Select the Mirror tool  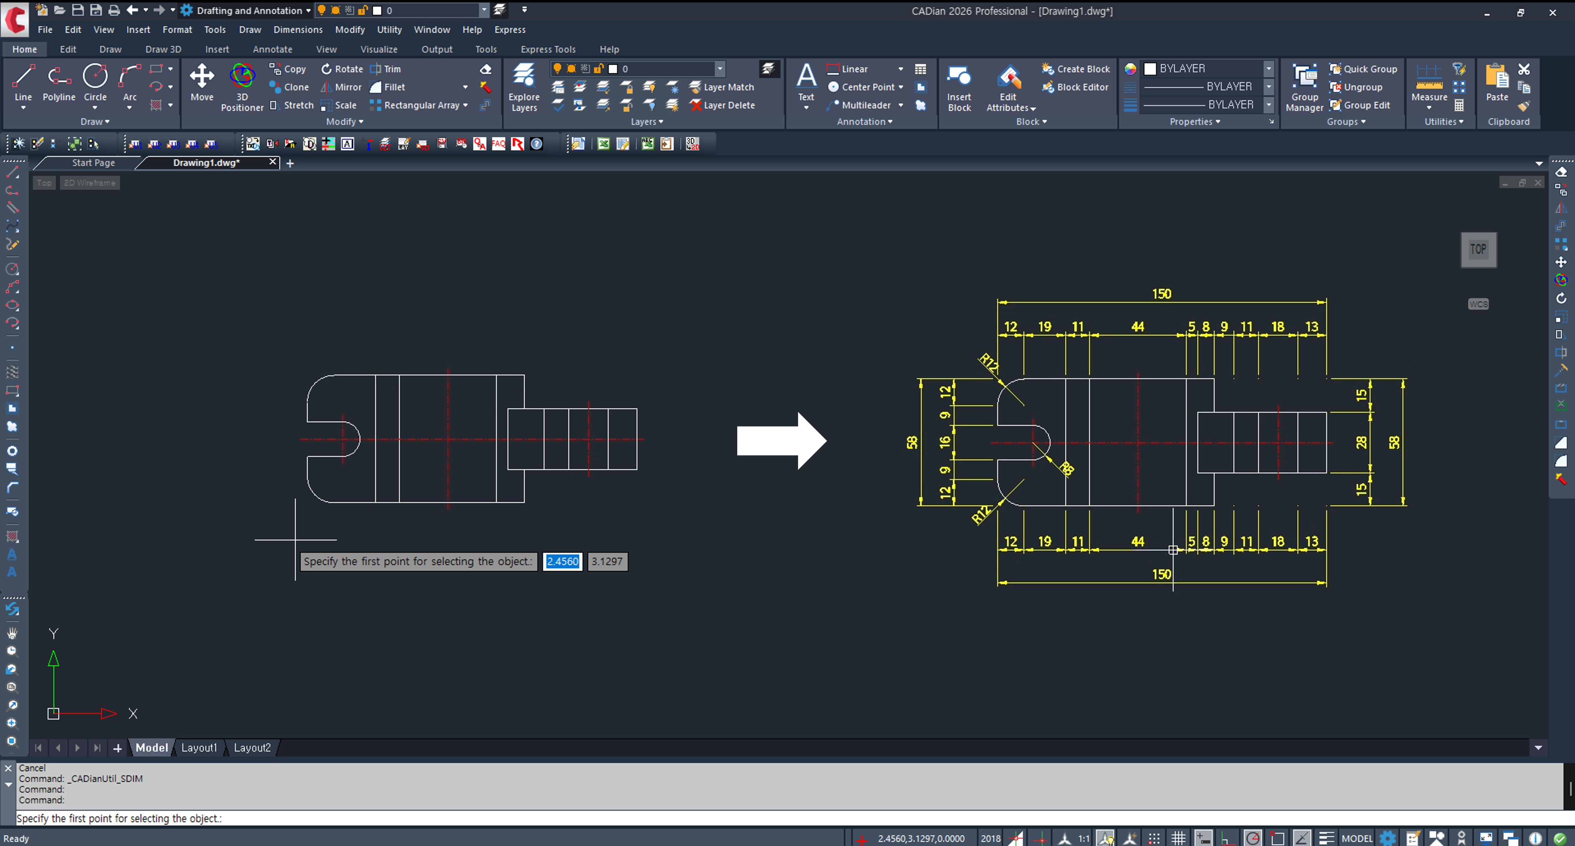(342, 87)
